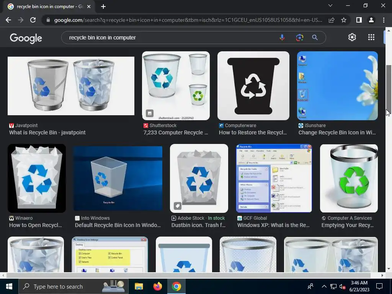Click the Dustbin icon. Trash f... title
This screenshot has height=294, width=392.
tap(199, 225)
